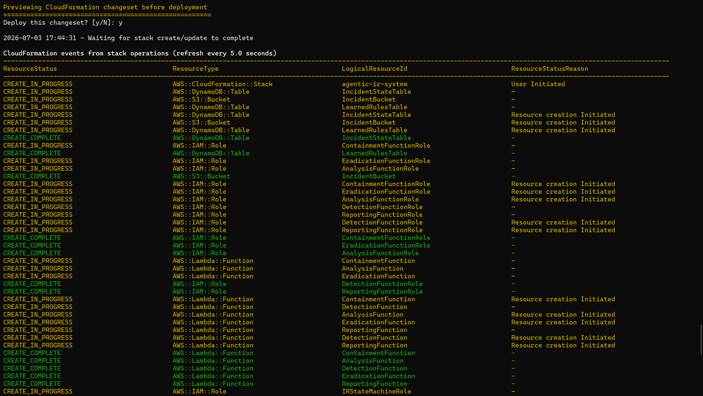The height and width of the screenshot is (396, 703).
Task: Click the IRStateMachineRole logical ID
Action: (x=377, y=391)
